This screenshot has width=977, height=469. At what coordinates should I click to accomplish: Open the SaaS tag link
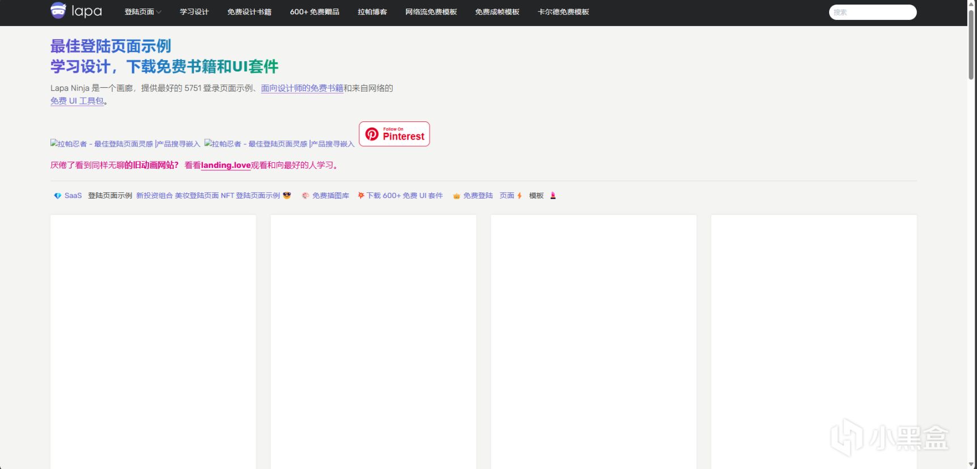click(x=73, y=196)
